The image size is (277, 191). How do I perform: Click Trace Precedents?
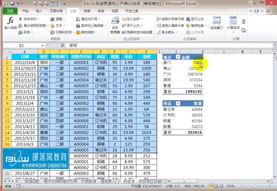170,19
